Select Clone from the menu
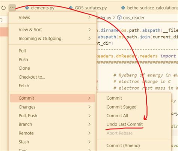The width and height of the screenshot is (178, 151). point(53,68)
